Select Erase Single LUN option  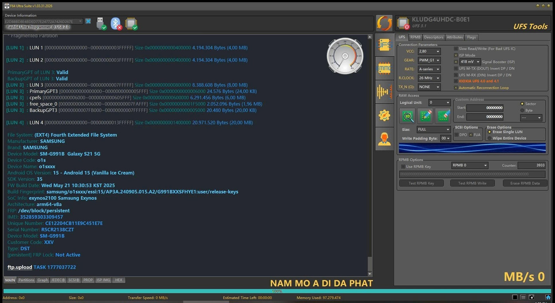pyautogui.click(x=490, y=132)
